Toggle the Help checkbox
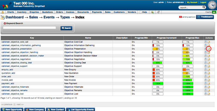 click(x=140, y=12)
